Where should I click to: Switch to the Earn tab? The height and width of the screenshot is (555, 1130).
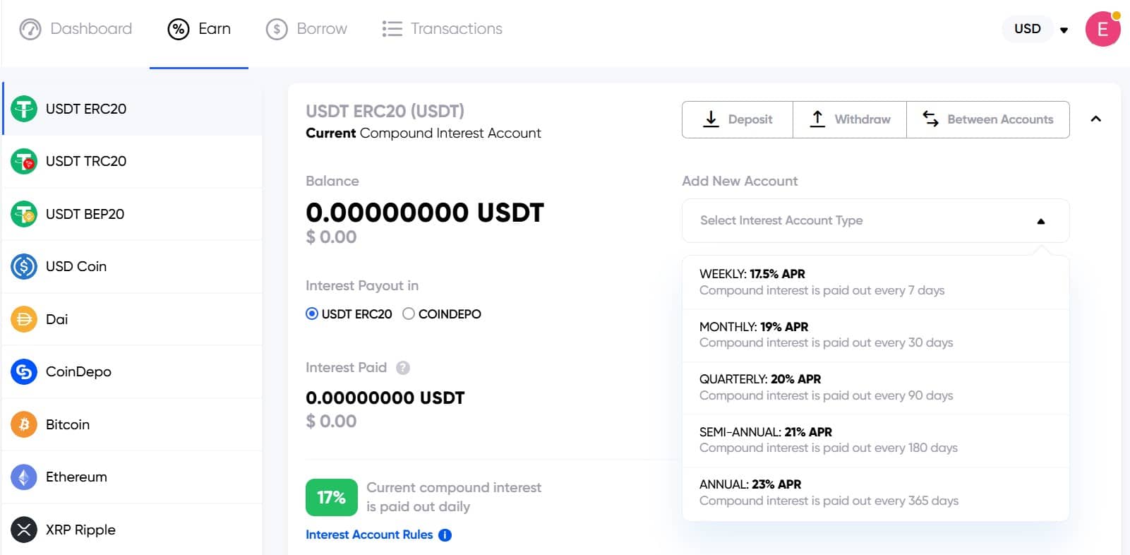(199, 29)
